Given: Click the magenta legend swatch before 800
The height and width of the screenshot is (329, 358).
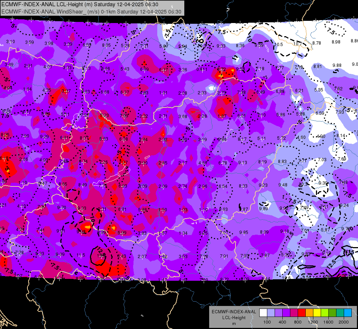Looking at the screenshot, I should tap(294, 313).
